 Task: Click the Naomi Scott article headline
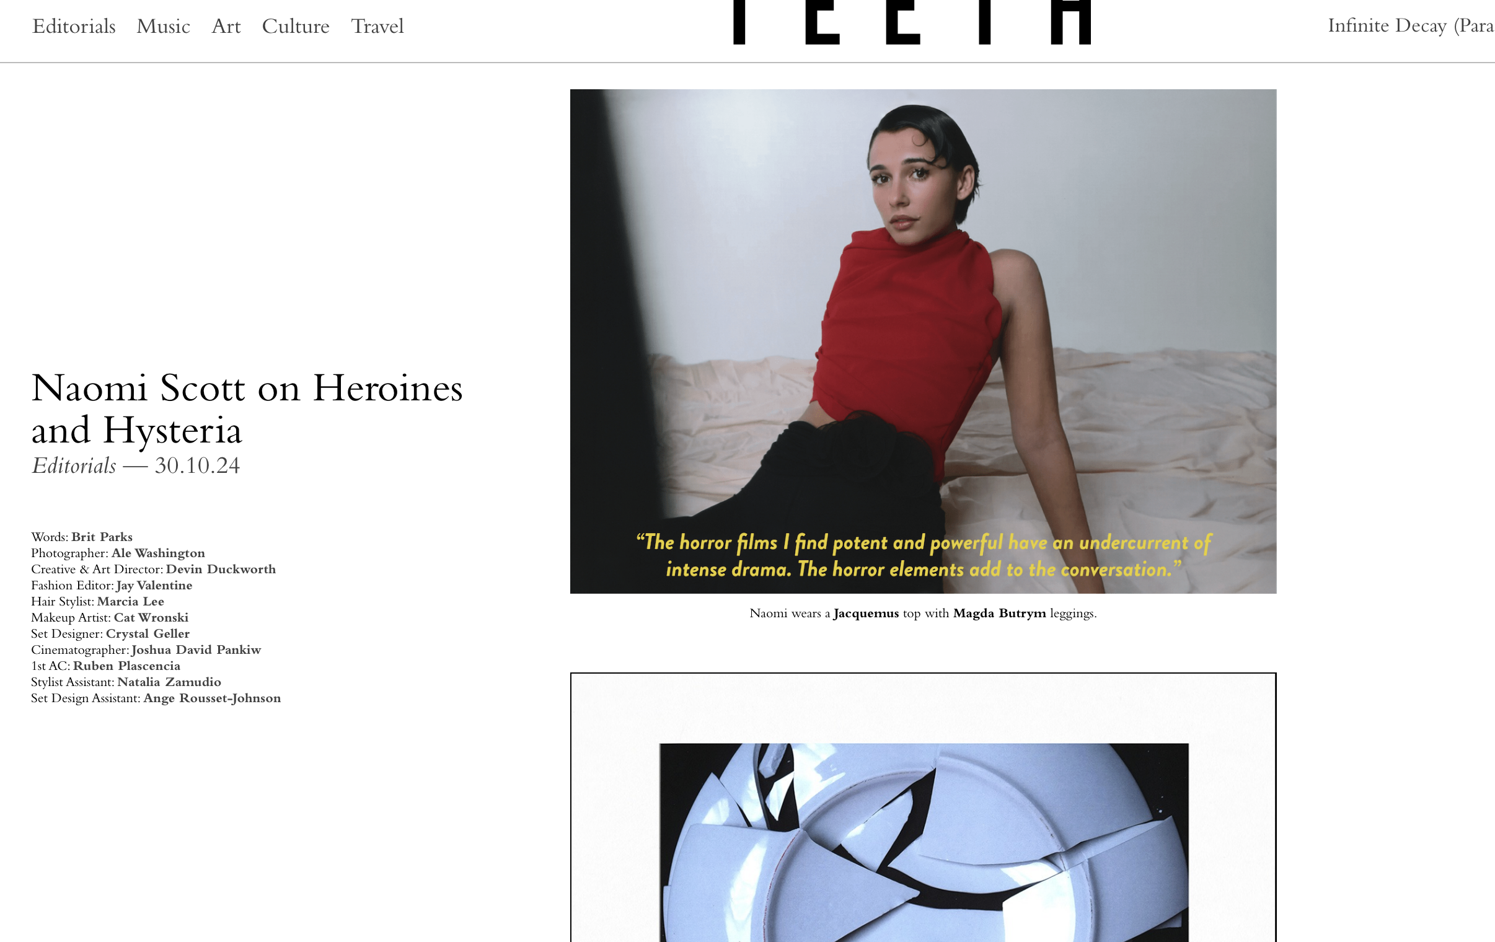click(247, 408)
